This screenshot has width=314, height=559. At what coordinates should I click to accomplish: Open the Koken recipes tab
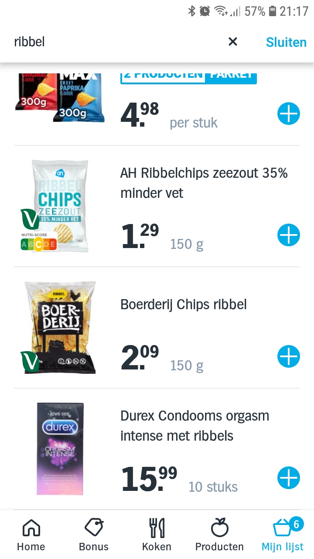(x=157, y=535)
